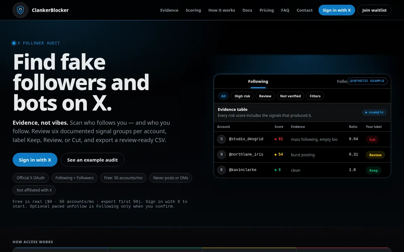Viewport: 404px width, 252px height.
Task: Toggle the Not verified filter chip
Action: point(290,96)
